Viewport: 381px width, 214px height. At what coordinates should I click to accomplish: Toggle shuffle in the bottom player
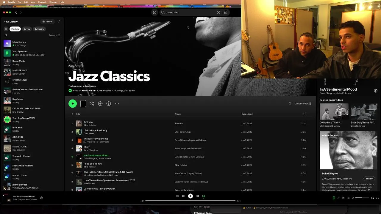(x=177, y=196)
